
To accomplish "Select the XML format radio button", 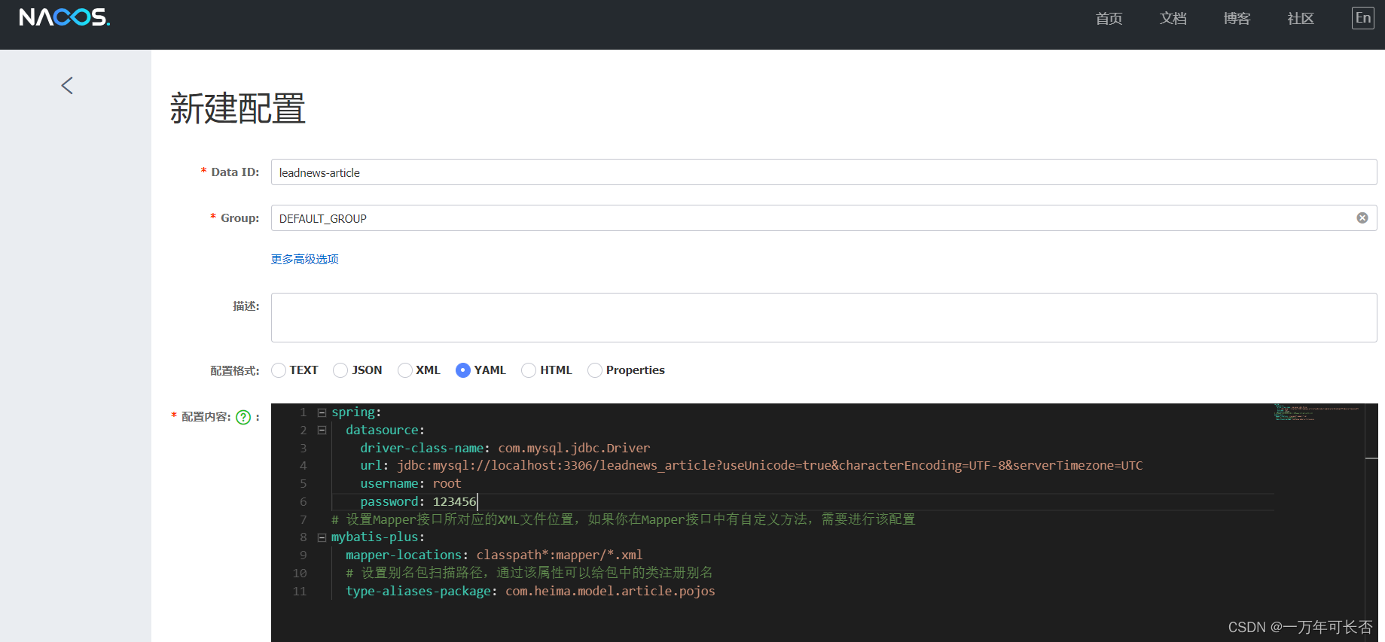I will coord(405,370).
